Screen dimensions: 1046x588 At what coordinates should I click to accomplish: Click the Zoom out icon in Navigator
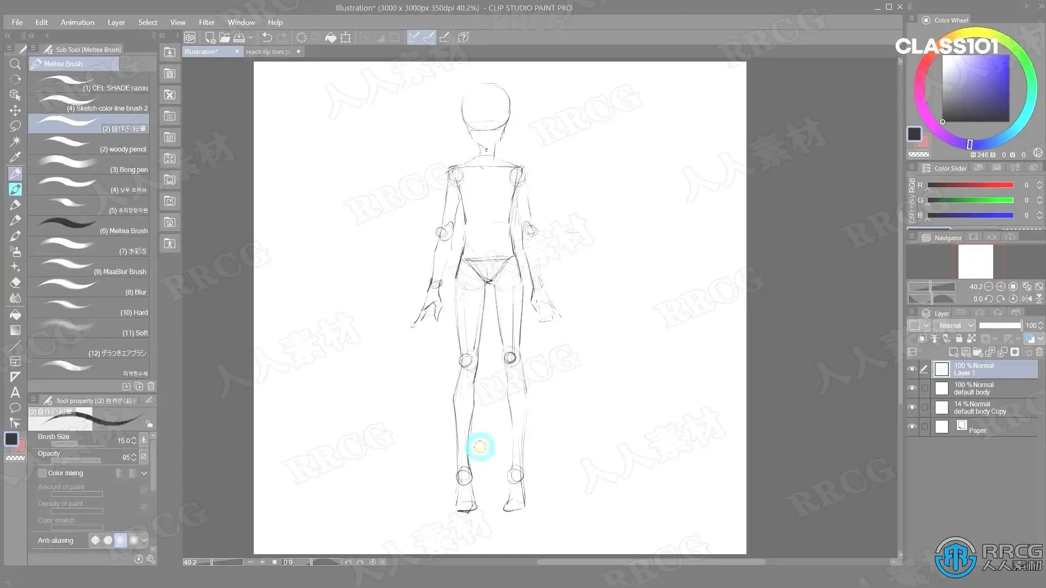point(988,286)
